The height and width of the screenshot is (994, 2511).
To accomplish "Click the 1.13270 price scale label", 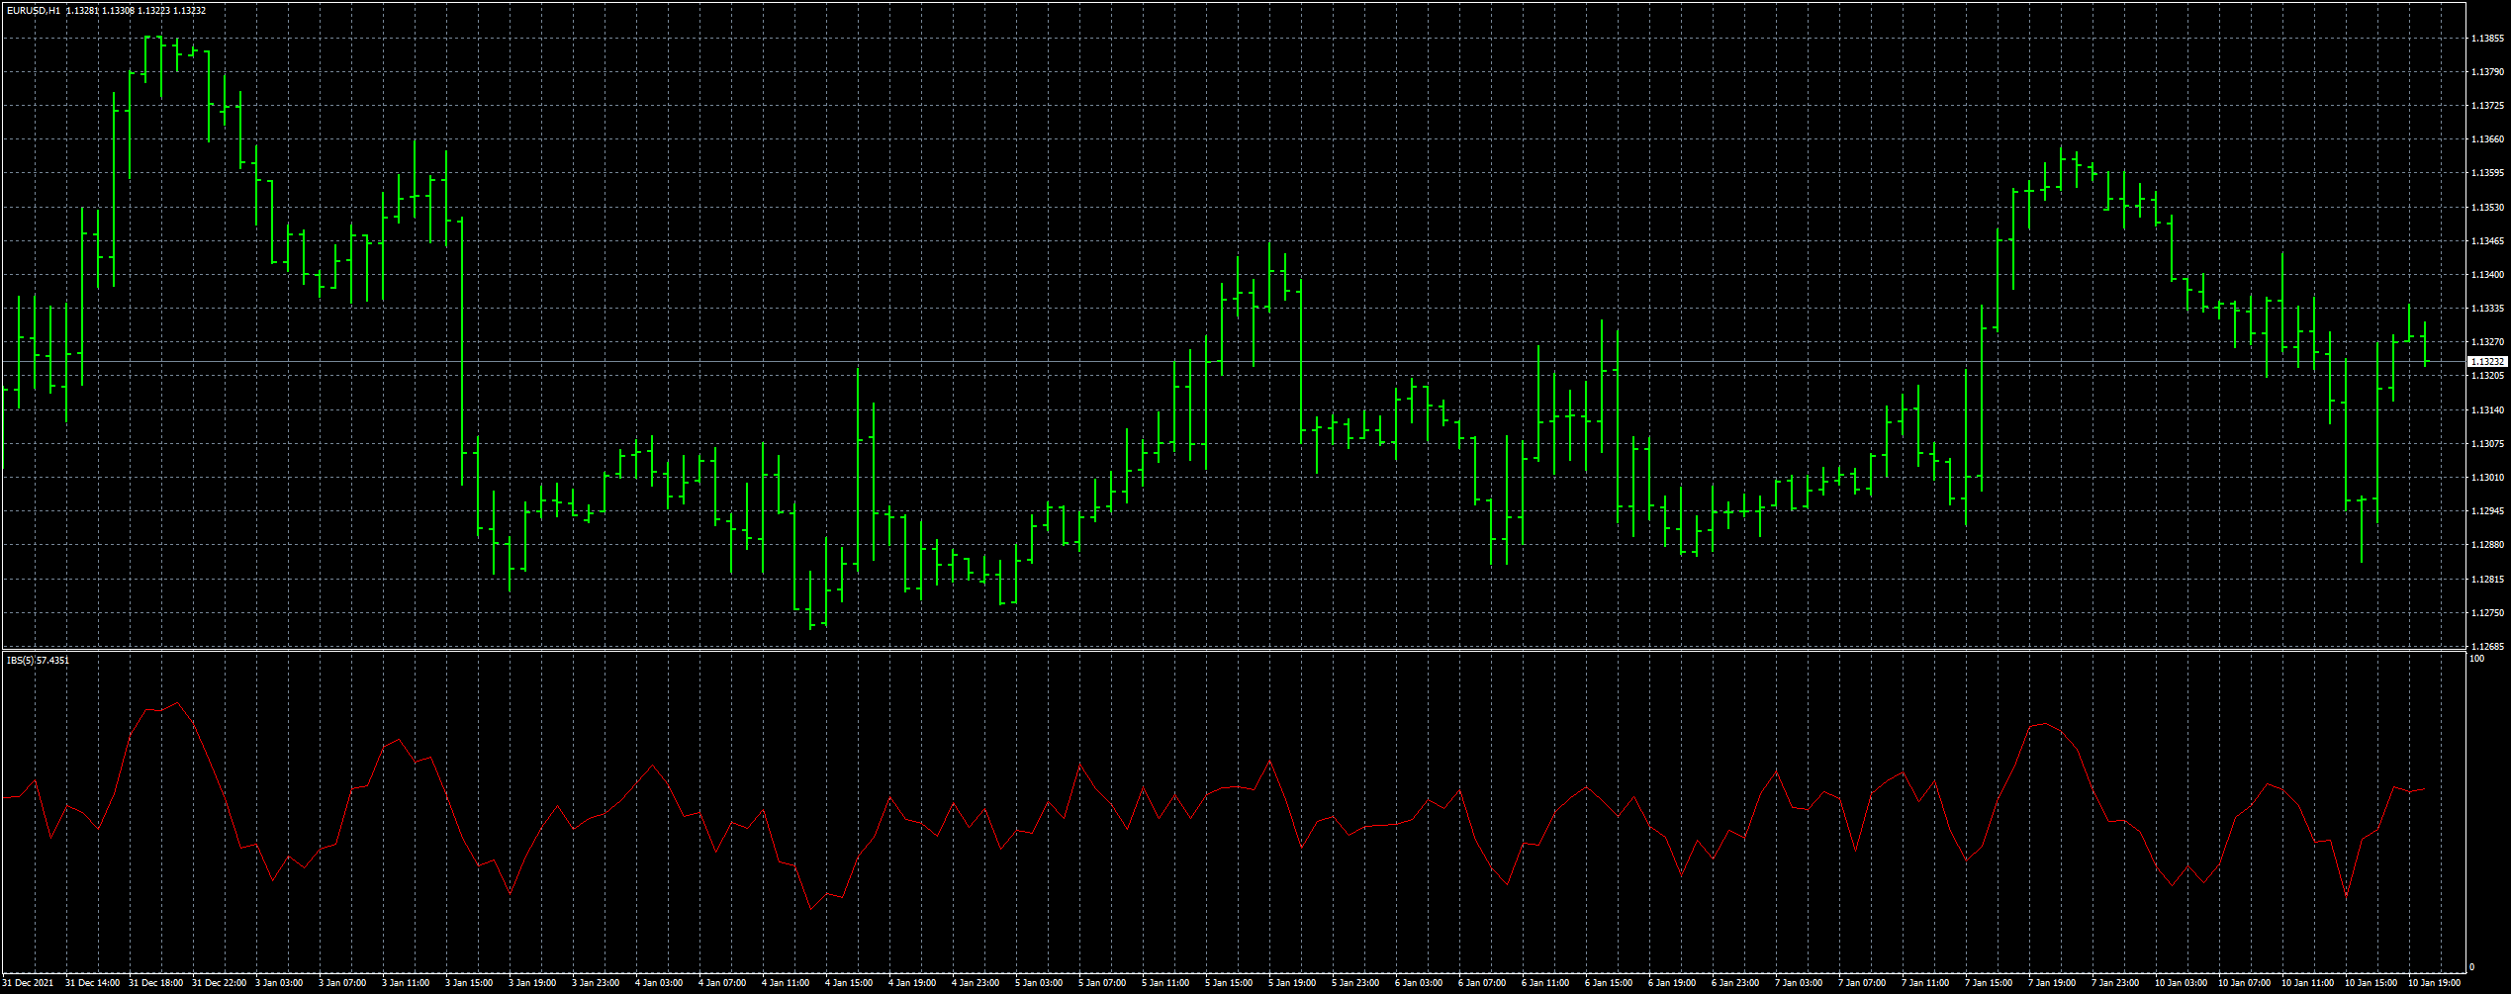I will coord(2487,342).
